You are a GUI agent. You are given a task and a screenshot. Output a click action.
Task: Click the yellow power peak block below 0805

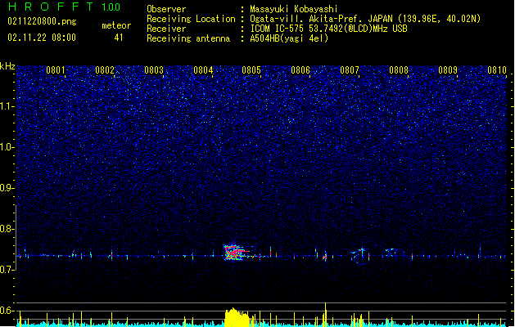click(x=237, y=317)
